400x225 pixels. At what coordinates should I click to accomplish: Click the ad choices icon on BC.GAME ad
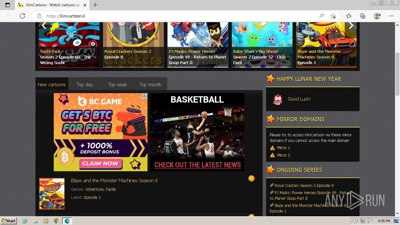[x=144, y=96]
